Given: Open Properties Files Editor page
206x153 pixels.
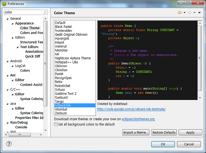Looking at the screenshot, I should [x=29, y=118].
